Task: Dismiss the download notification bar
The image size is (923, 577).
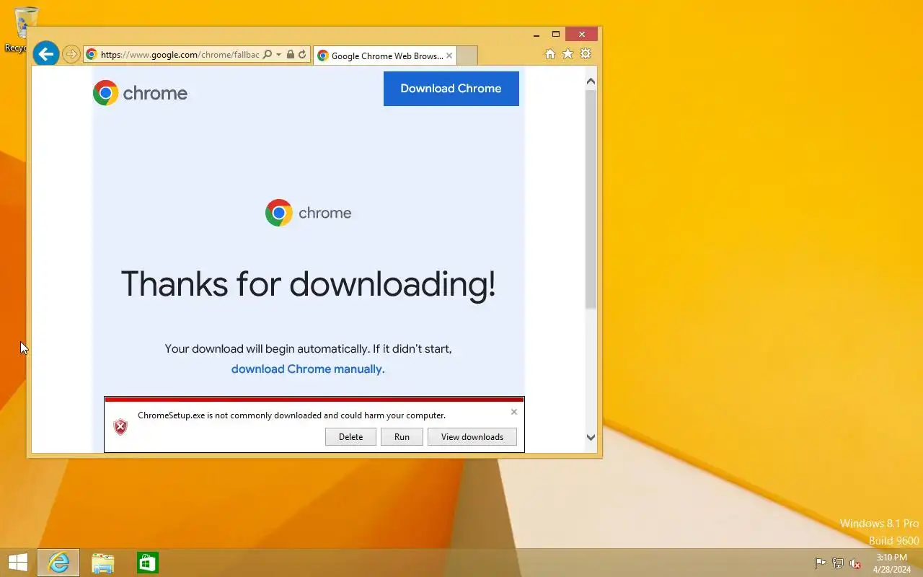Action: tap(513, 412)
